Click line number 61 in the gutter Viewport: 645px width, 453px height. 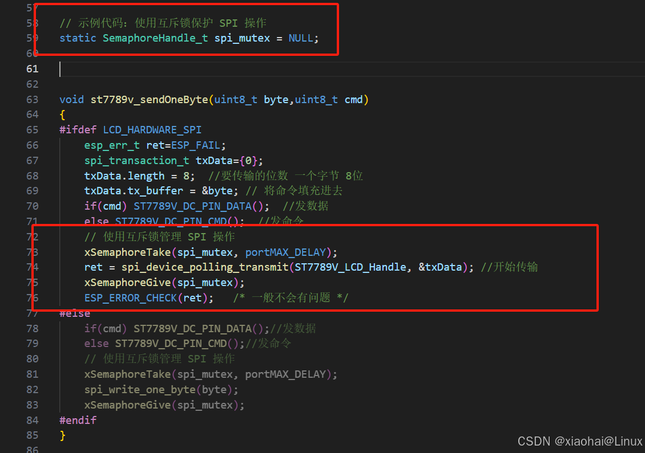click(x=33, y=69)
